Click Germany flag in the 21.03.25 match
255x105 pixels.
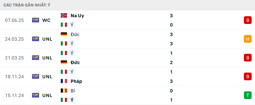point(64,62)
